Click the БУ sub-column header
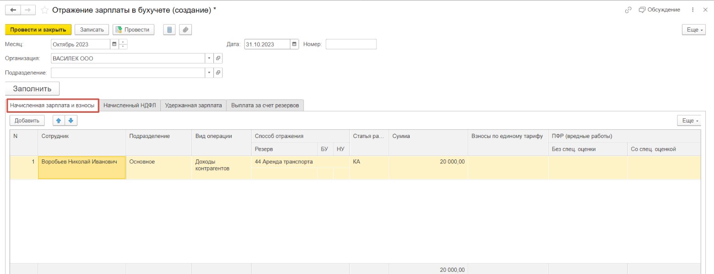This screenshot has height=274, width=714. pyautogui.click(x=325, y=149)
